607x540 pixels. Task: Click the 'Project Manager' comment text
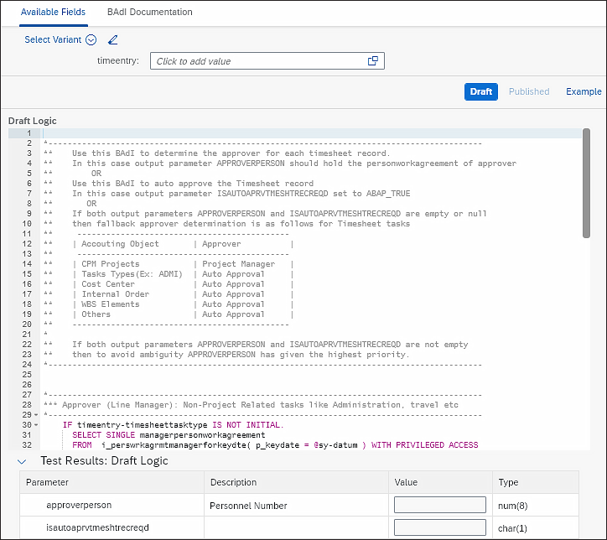click(x=238, y=264)
